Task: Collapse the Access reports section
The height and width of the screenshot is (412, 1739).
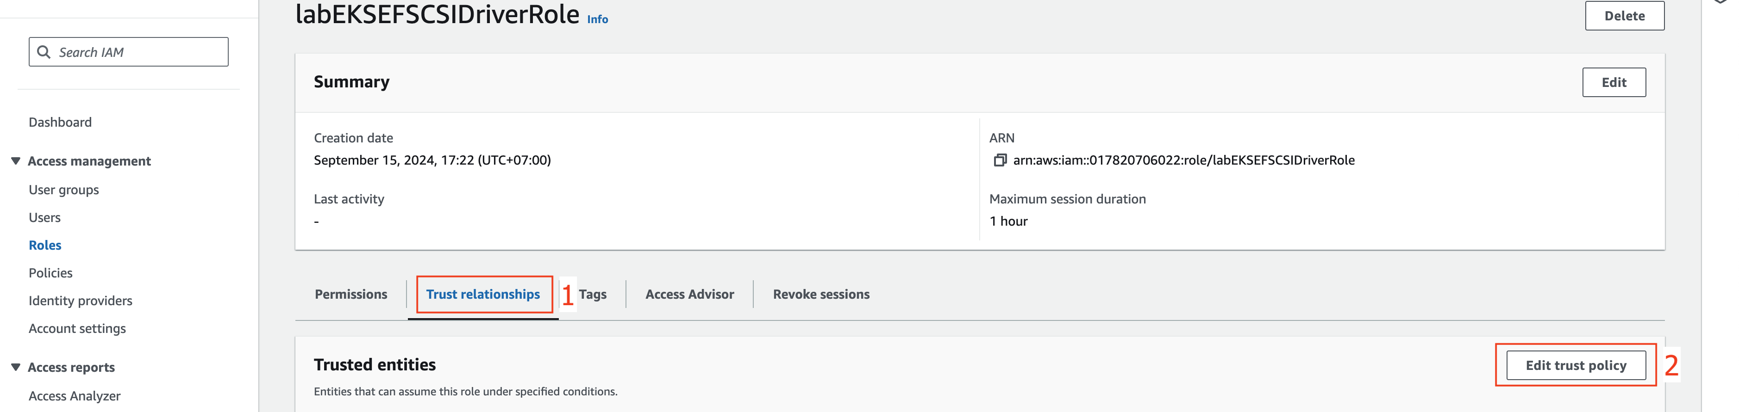Action: 16,367
